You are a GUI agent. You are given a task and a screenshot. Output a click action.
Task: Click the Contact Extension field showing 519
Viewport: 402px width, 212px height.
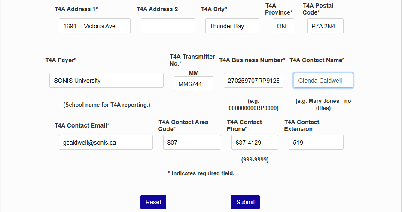click(316, 143)
